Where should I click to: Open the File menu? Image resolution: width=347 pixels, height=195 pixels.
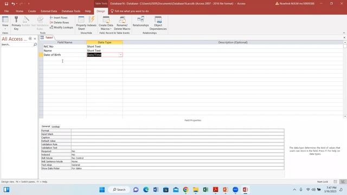point(7,11)
